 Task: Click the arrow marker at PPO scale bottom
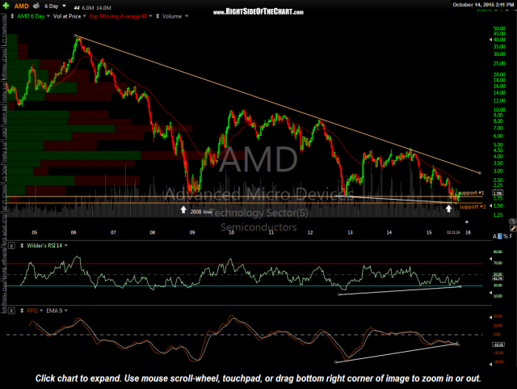pyautogui.click(x=490, y=364)
